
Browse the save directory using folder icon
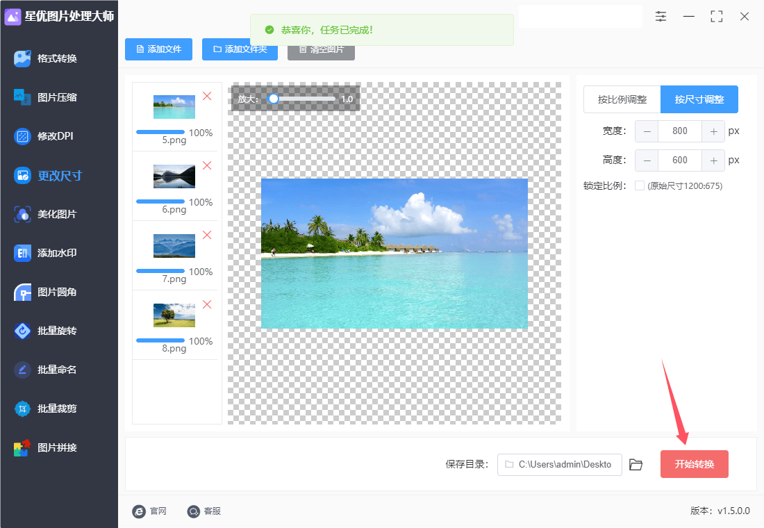click(x=636, y=464)
